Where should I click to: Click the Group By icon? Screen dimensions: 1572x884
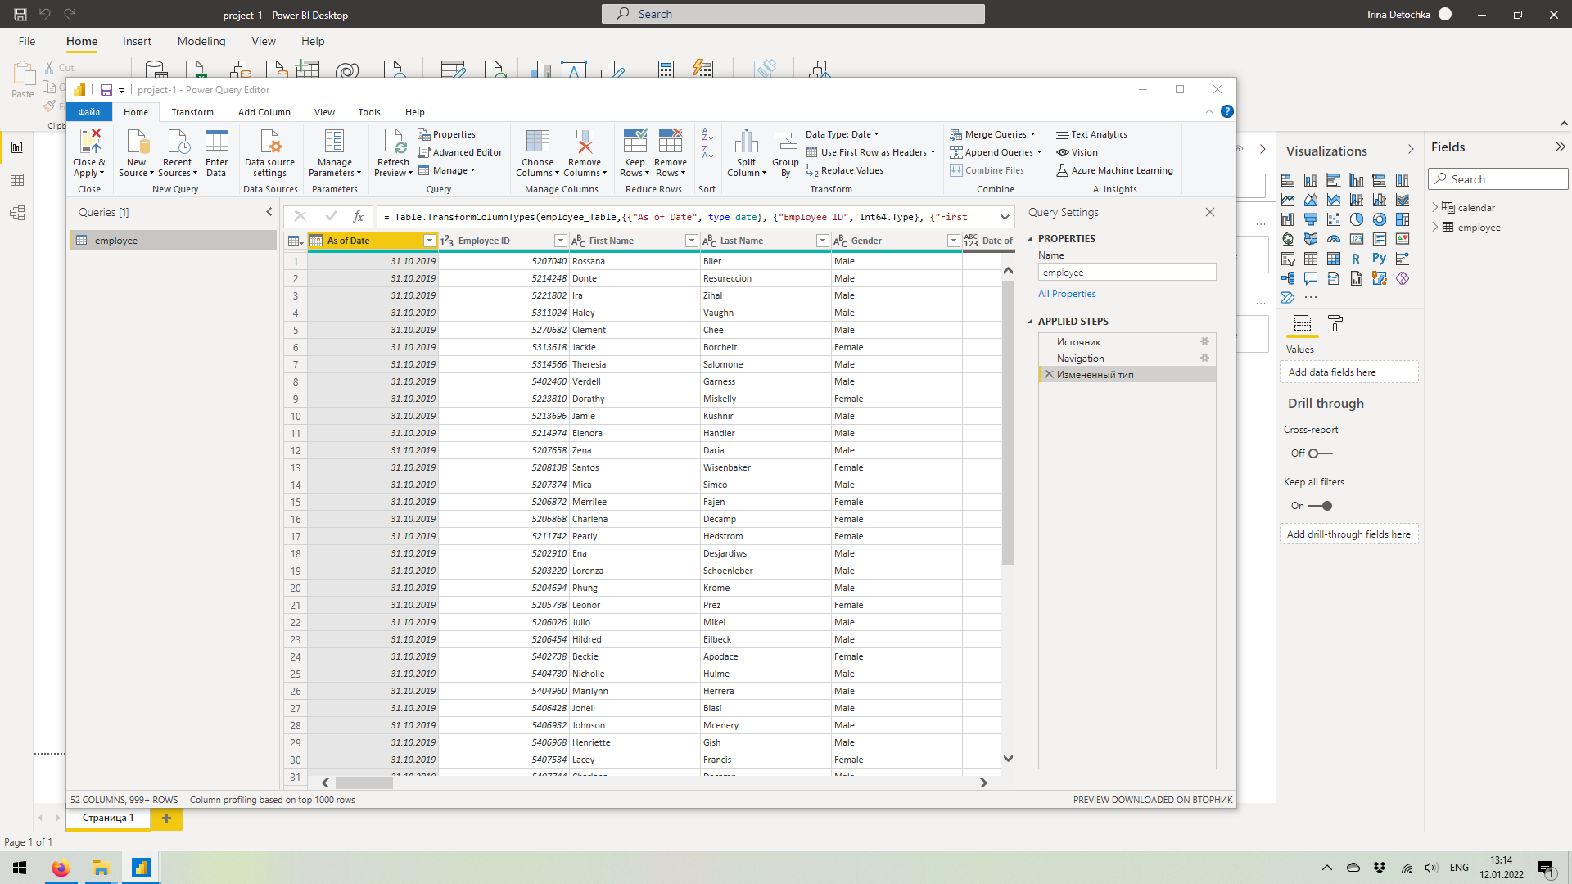point(785,142)
